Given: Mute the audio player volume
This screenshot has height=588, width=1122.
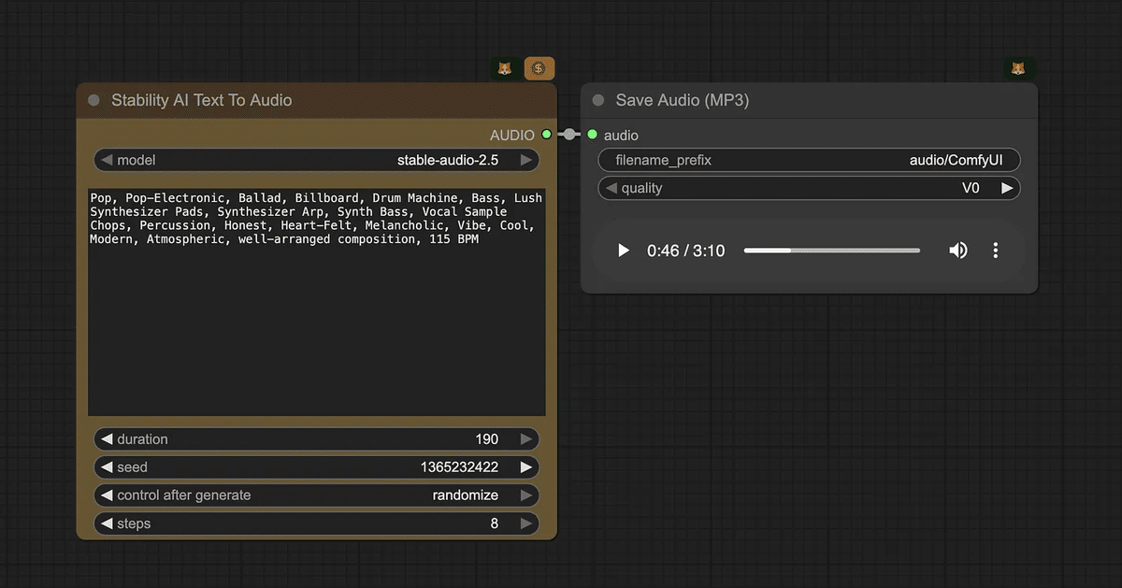Looking at the screenshot, I should (x=958, y=251).
